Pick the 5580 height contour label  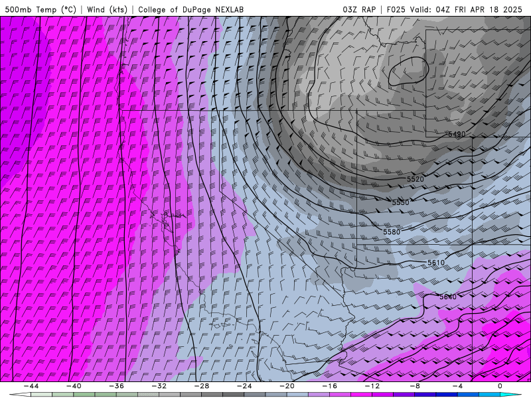(x=392, y=232)
